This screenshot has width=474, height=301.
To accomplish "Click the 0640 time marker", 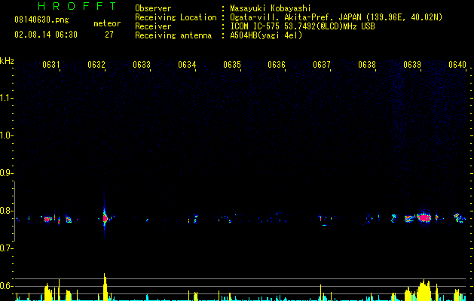I will (457, 65).
